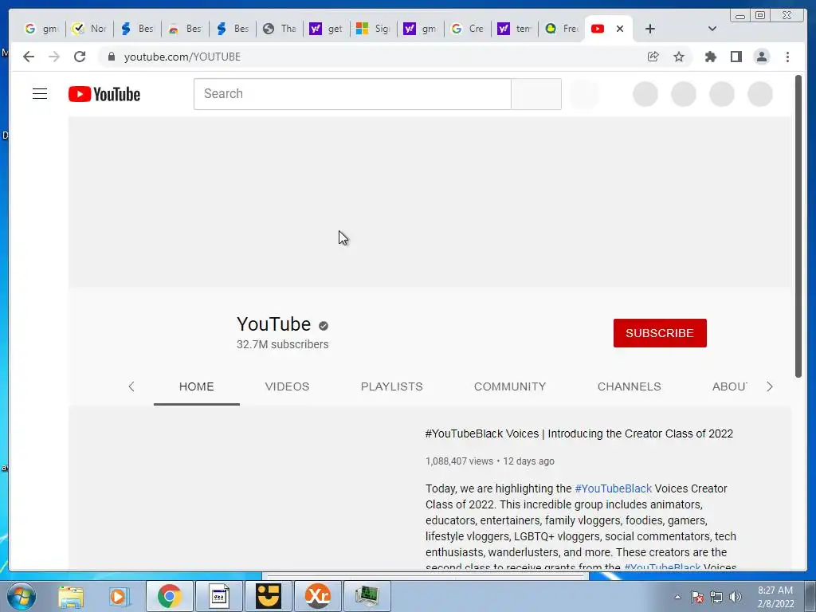Viewport: 816px width, 612px height.
Task: Click the browser forward arrow
Action: click(x=54, y=57)
